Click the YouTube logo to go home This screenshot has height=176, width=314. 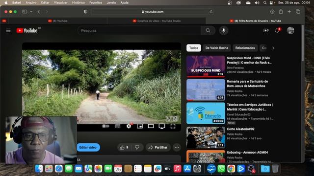(27, 30)
